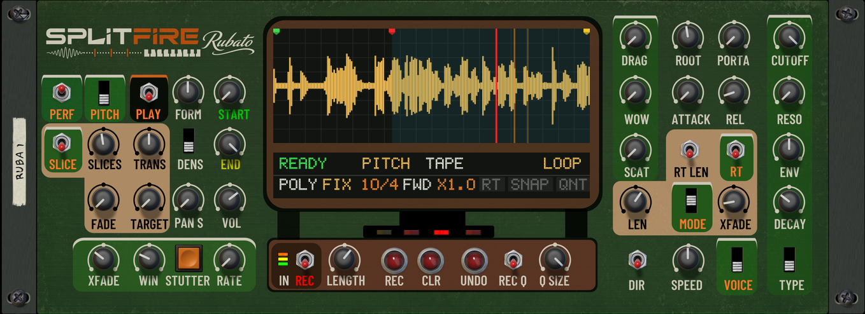Click the waveform display

point(431,85)
